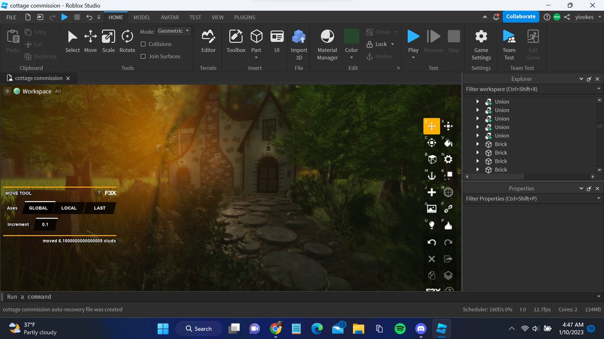Open the Part dropdown arrow

tap(256, 57)
